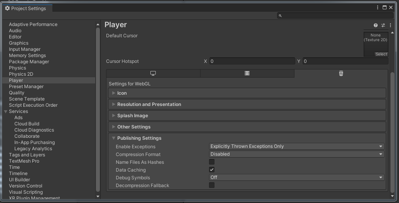399x203 pixels.
Task: Open Audio settings
Action: point(15,31)
